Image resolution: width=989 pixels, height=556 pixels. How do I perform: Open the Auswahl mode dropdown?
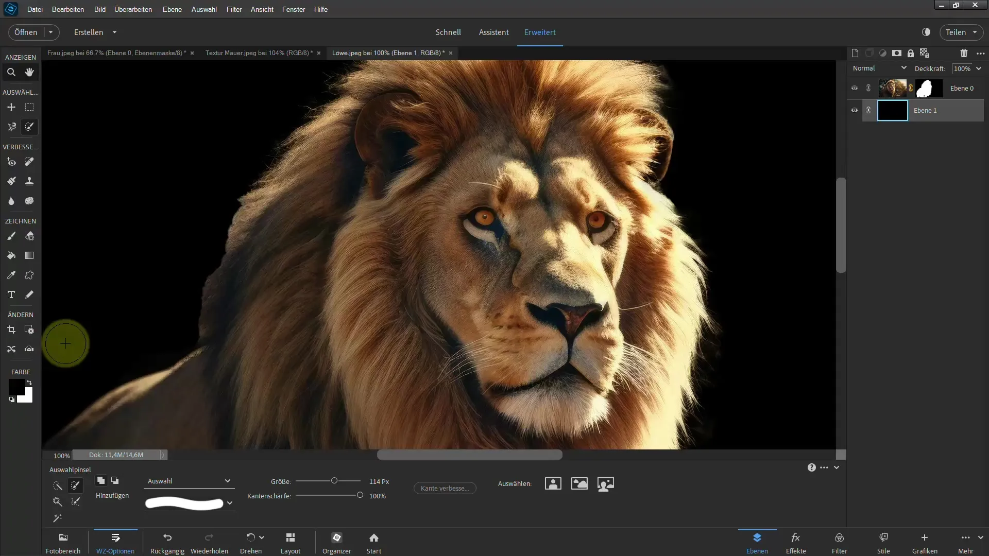[x=189, y=481]
